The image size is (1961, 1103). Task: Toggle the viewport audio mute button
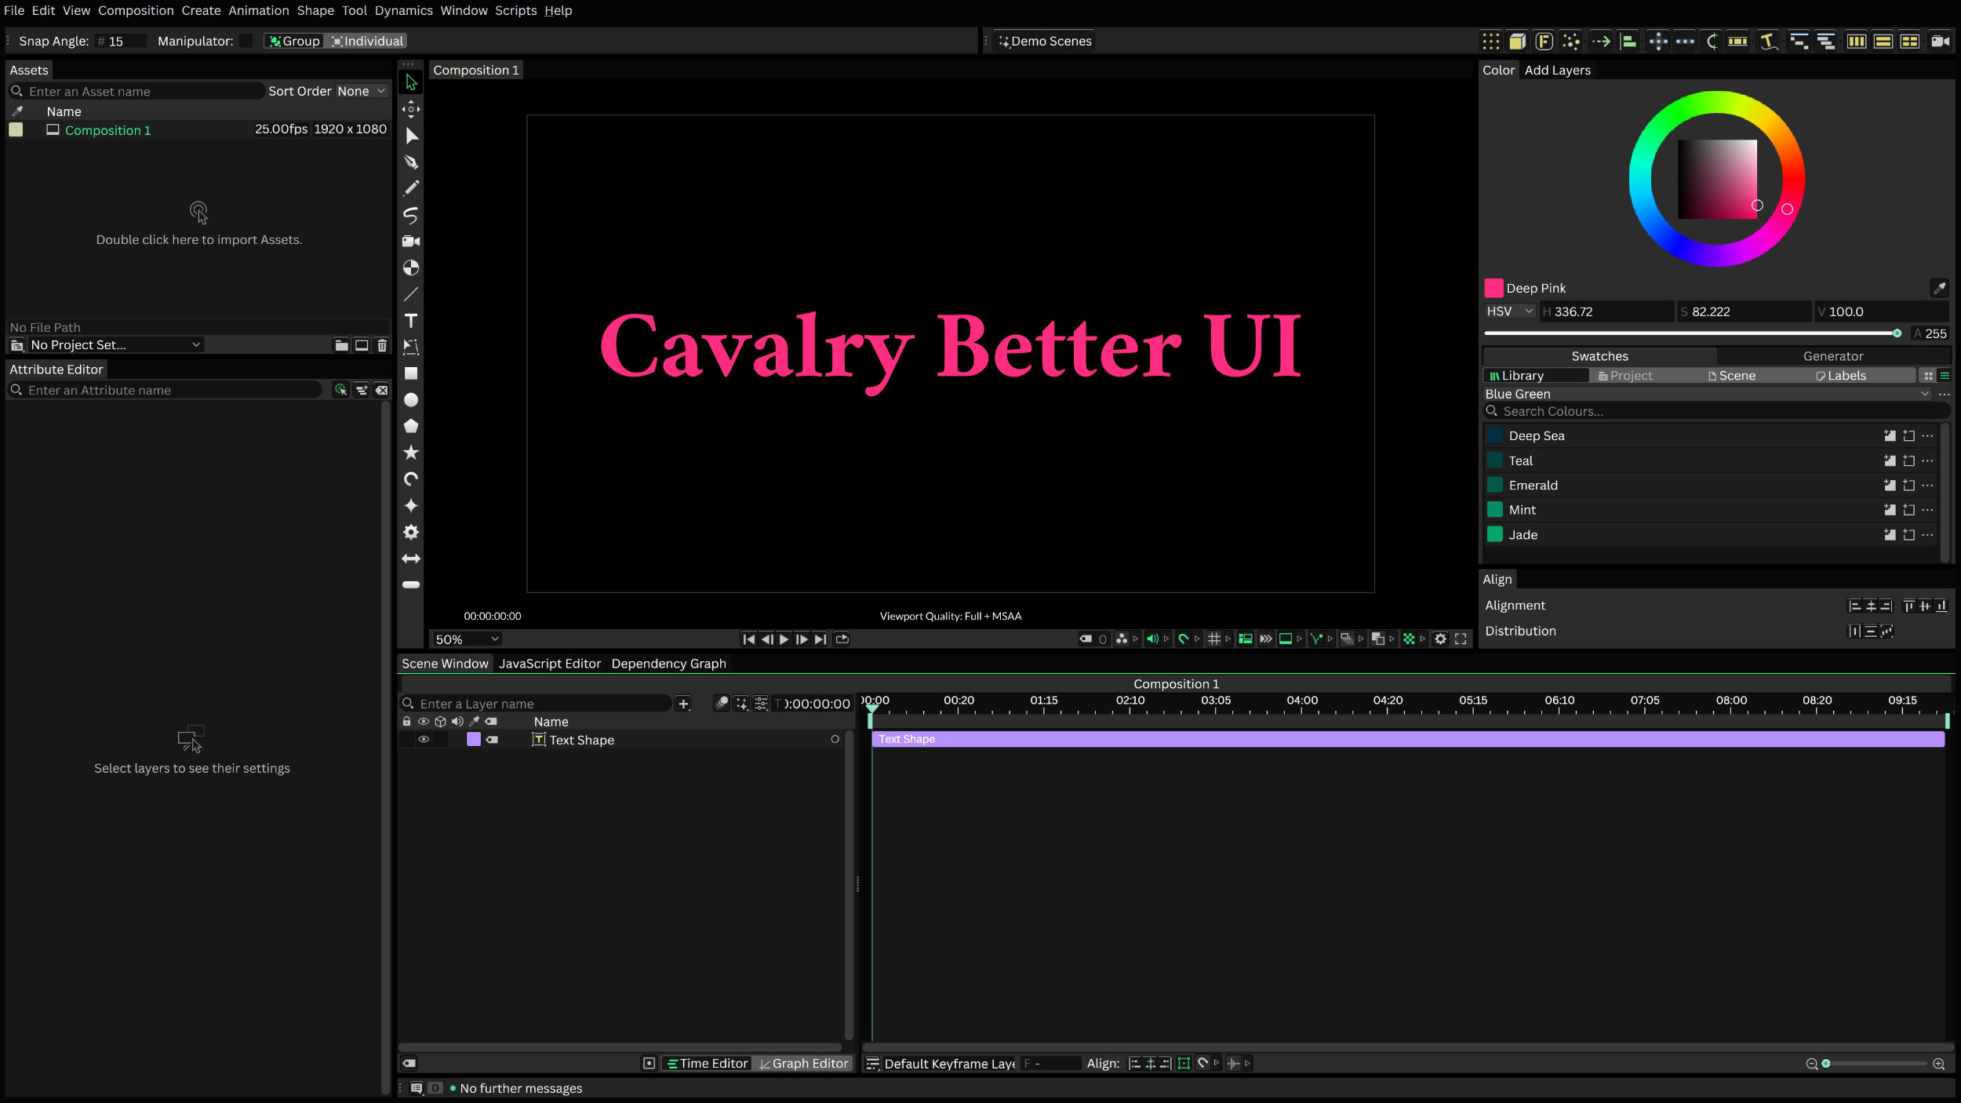click(1152, 639)
